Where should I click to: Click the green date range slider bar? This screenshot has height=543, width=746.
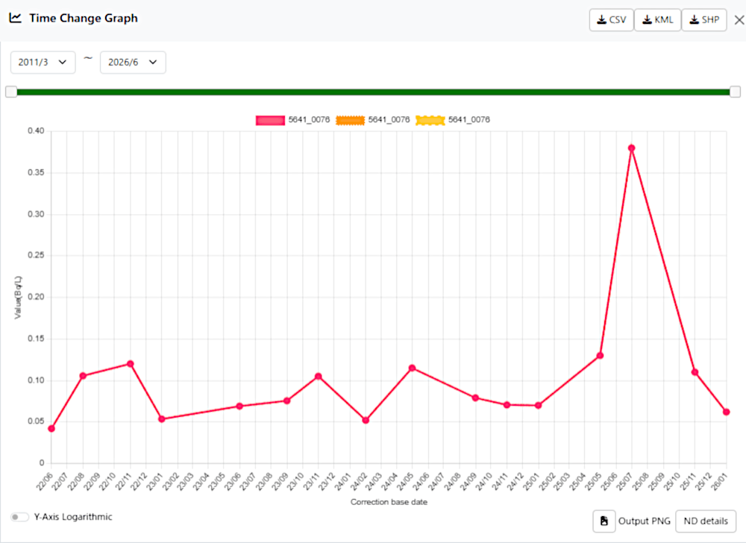pyautogui.click(x=373, y=92)
